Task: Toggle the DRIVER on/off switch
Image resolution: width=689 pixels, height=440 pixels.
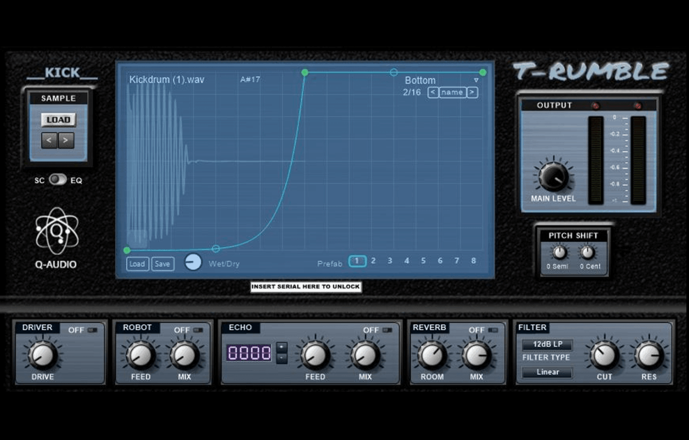Action: tap(93, 330)
